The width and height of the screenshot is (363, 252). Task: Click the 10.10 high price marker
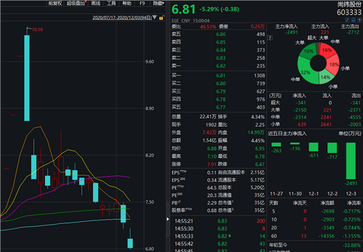click(38, 30)
